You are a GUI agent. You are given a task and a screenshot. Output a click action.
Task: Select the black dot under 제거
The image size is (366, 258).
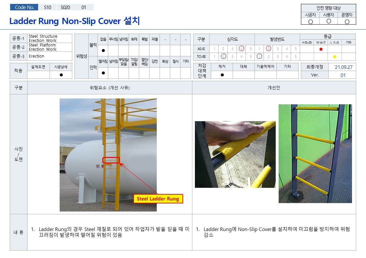coord(222,75)
